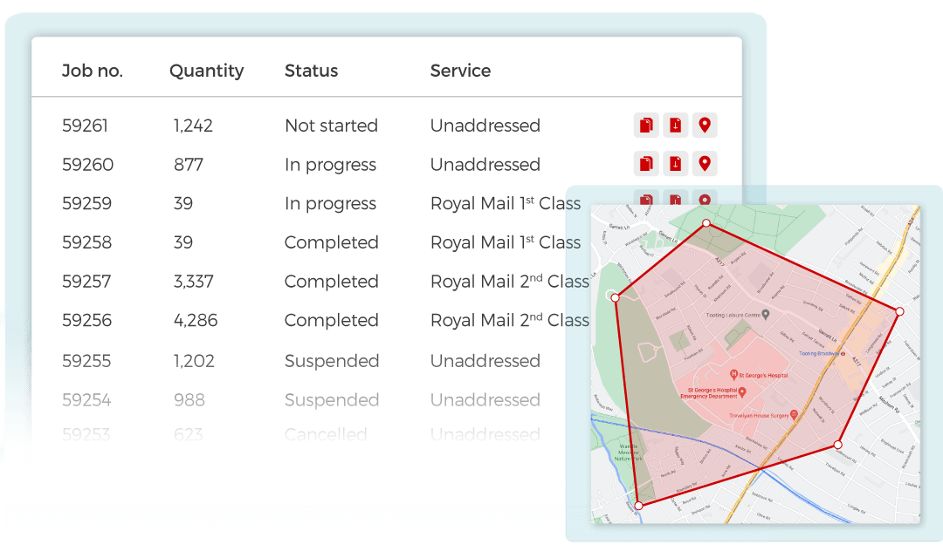
Task: Click the Status column header
Action: click(x=311, y=71)
